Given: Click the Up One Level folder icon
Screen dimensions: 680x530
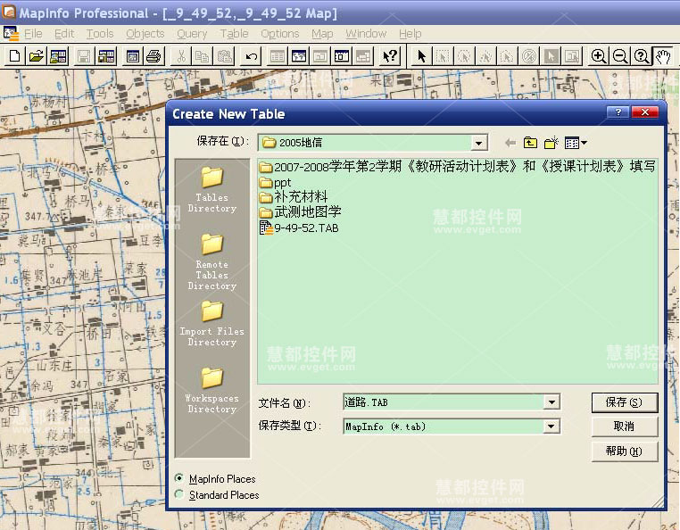Looking at the screenshot, I should [530, 142].
